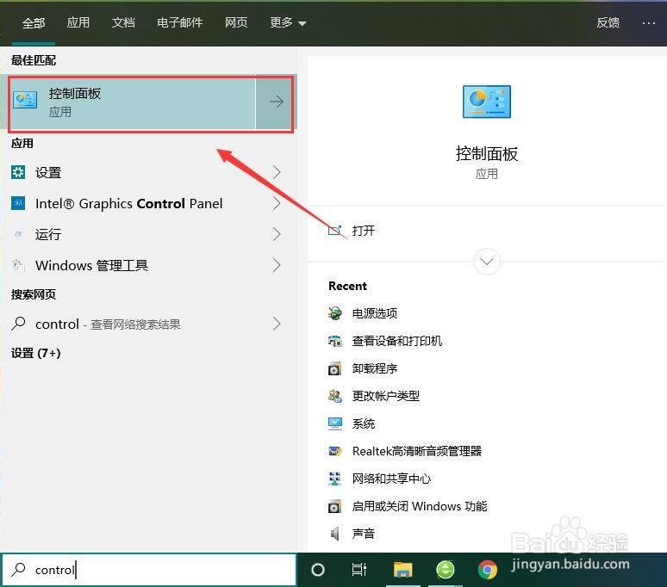
Task: Open recent item 网络和共享中心
Action: [x=391, y=479]
